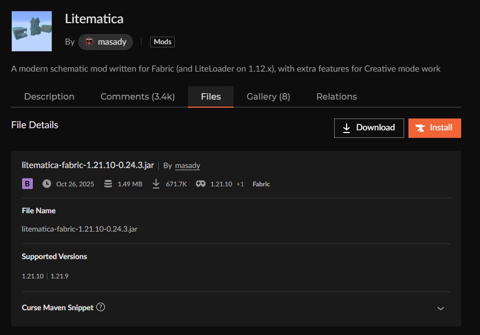Viewport: 480px width, 335px height.
Task: Open the masady author link in file details
Action: (x=187, y=166)
